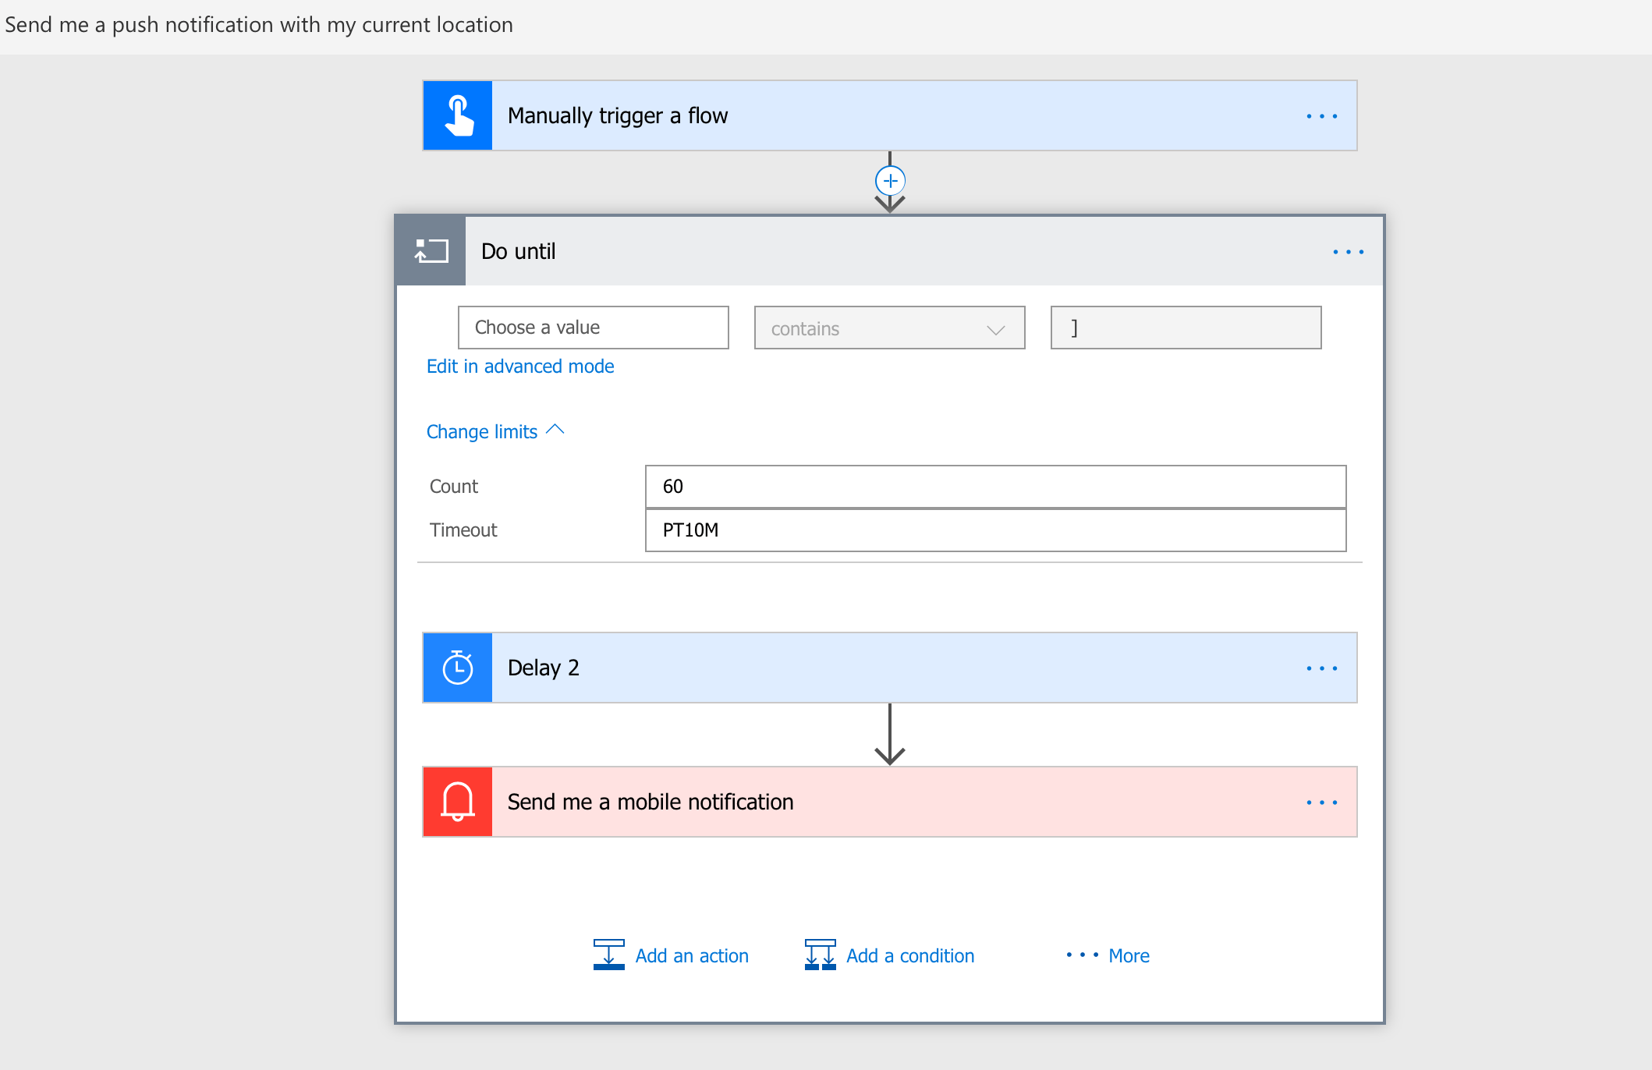Click Edit in advanced mode link
This screenshot has height=1070, width=1652.
tap(520, 367)
